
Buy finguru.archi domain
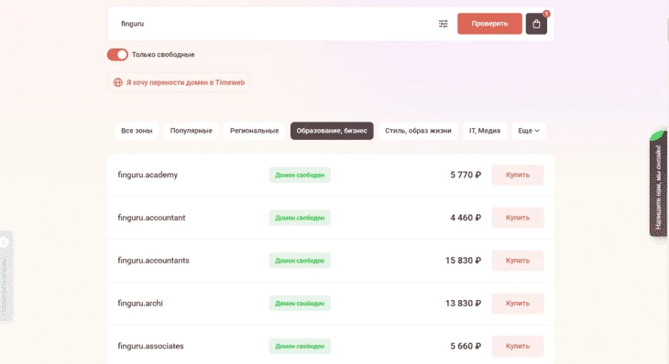[518, 304]
